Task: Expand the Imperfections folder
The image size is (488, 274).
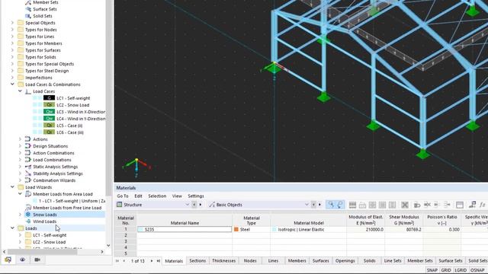Action: click(x=12, y=78)
